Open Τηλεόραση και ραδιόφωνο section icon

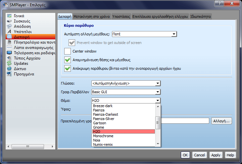point(9,53)
